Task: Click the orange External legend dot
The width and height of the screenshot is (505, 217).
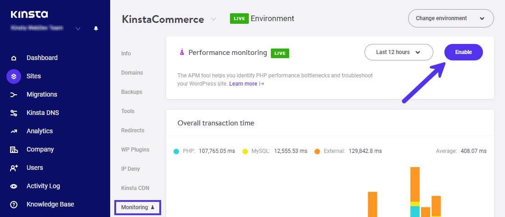Action: click(317, 151)
